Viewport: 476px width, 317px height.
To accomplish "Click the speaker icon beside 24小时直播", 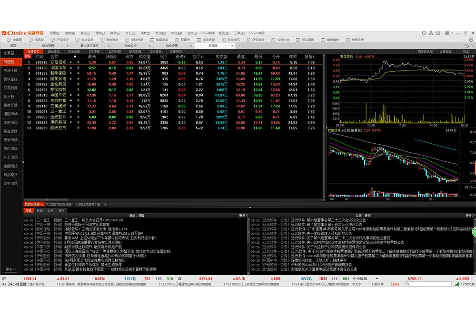I will [4, 284].
